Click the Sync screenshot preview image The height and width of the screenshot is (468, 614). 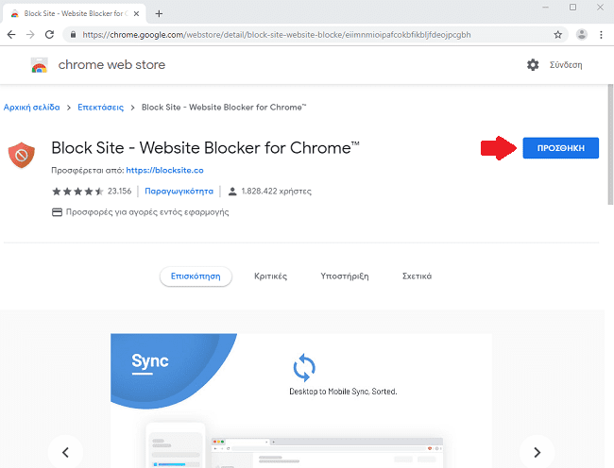(301, 401)
